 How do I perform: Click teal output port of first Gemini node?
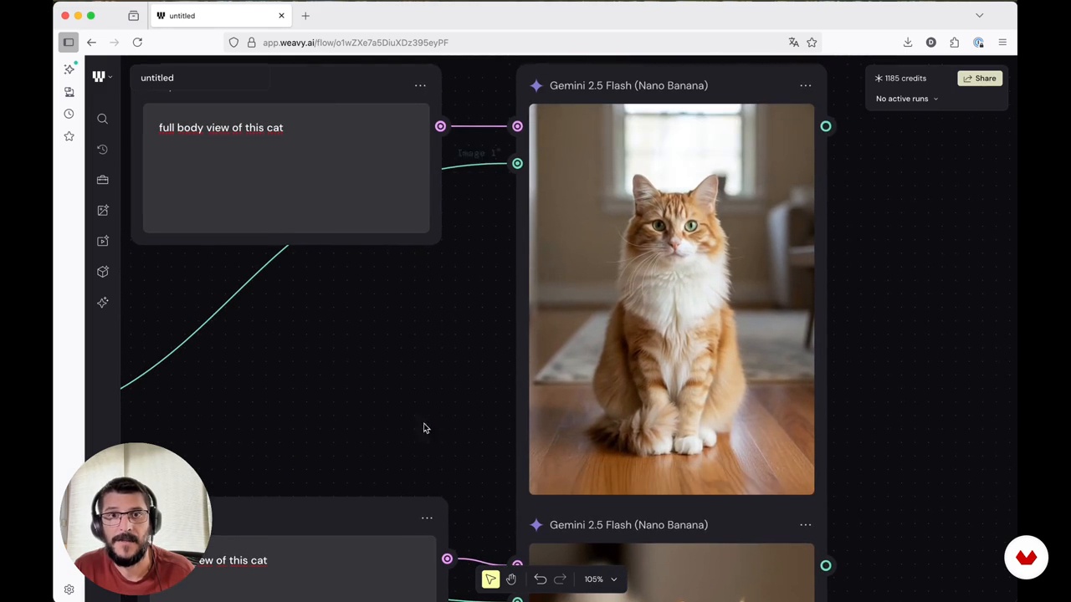pyautogui.click(x=825, y=126)
